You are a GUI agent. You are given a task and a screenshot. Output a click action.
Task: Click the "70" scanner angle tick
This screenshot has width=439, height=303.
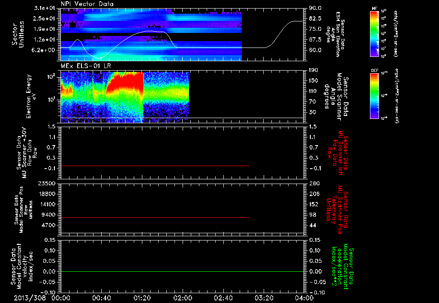pos(312,101)
